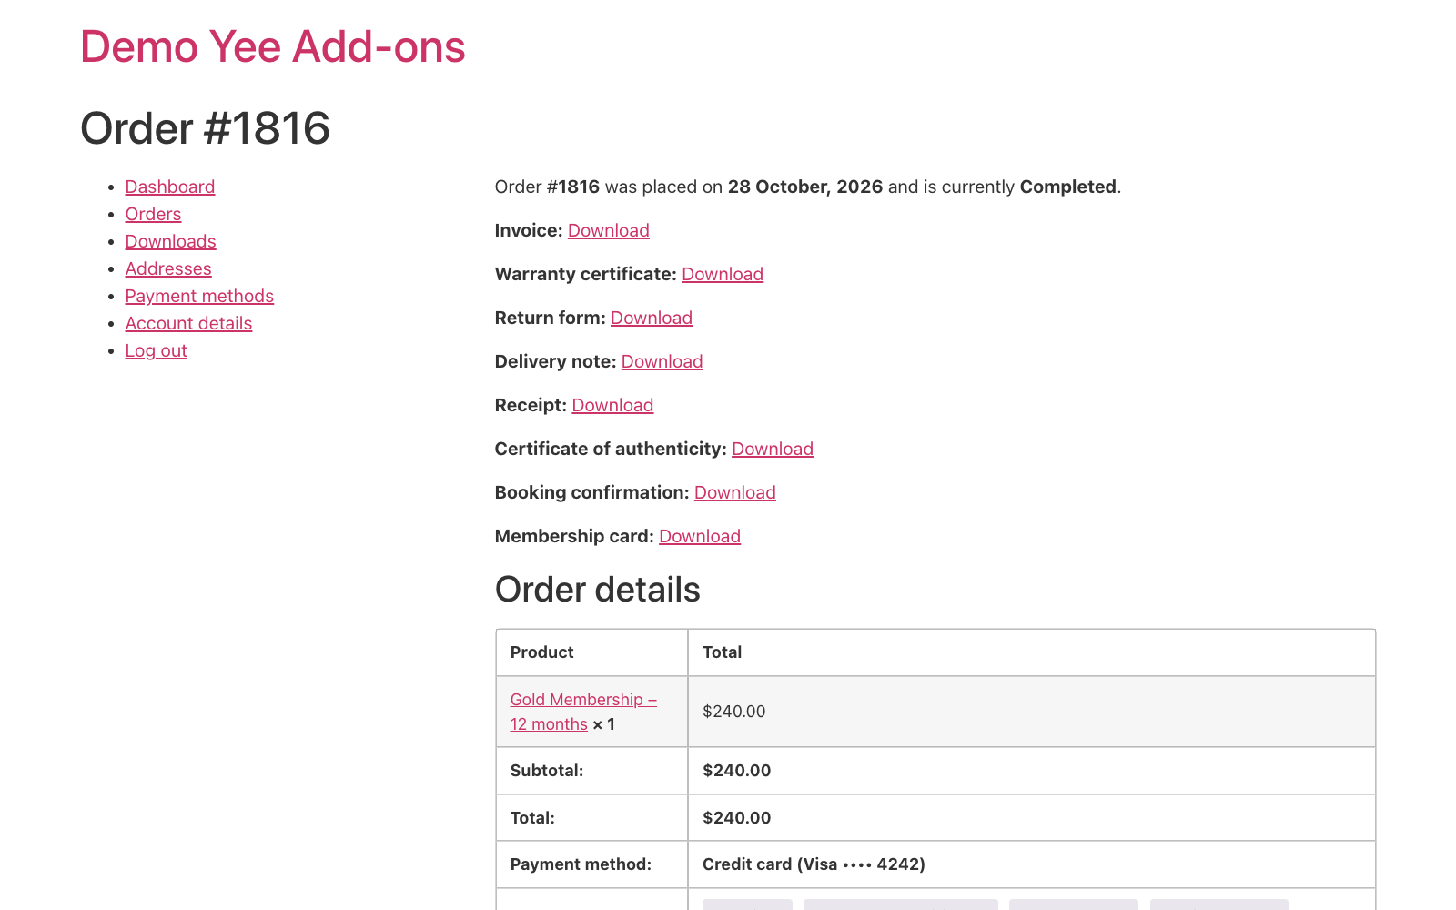The height and width of the screenshot is (910, 1456).
Task: Click the Payment method: label
Action: click(x=581, y=864)
